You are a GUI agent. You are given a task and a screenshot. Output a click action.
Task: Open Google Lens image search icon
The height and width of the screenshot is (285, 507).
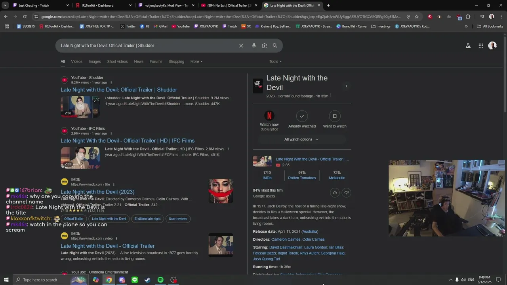pyautogui.click(x=265, y=46)
